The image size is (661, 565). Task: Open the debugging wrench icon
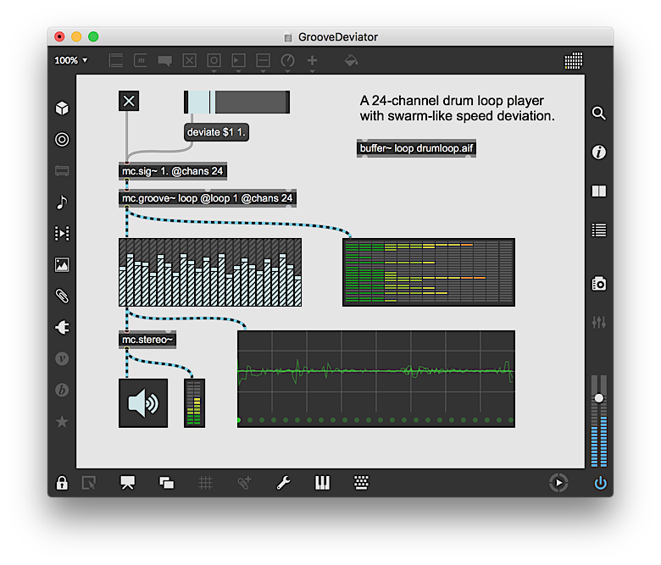(283, 483)
